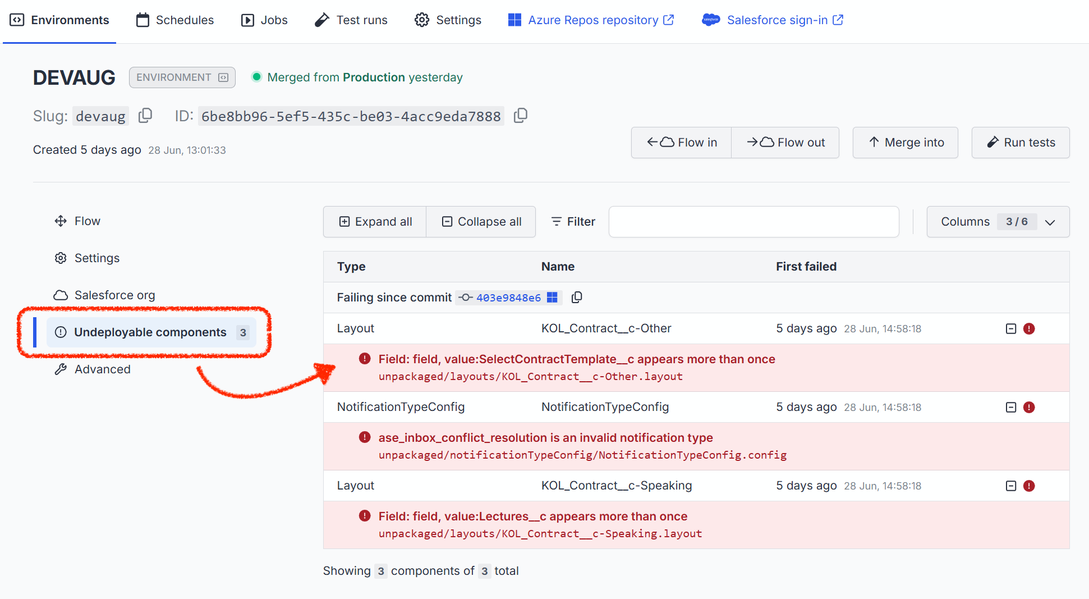Click error icon on KOL_Contract__c-Other row
The height and width of the screenshot is (599, 1089).
(1029, 329)
